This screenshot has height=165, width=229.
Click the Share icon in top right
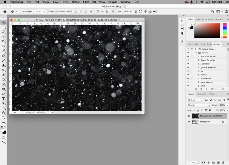click(226, 11)
